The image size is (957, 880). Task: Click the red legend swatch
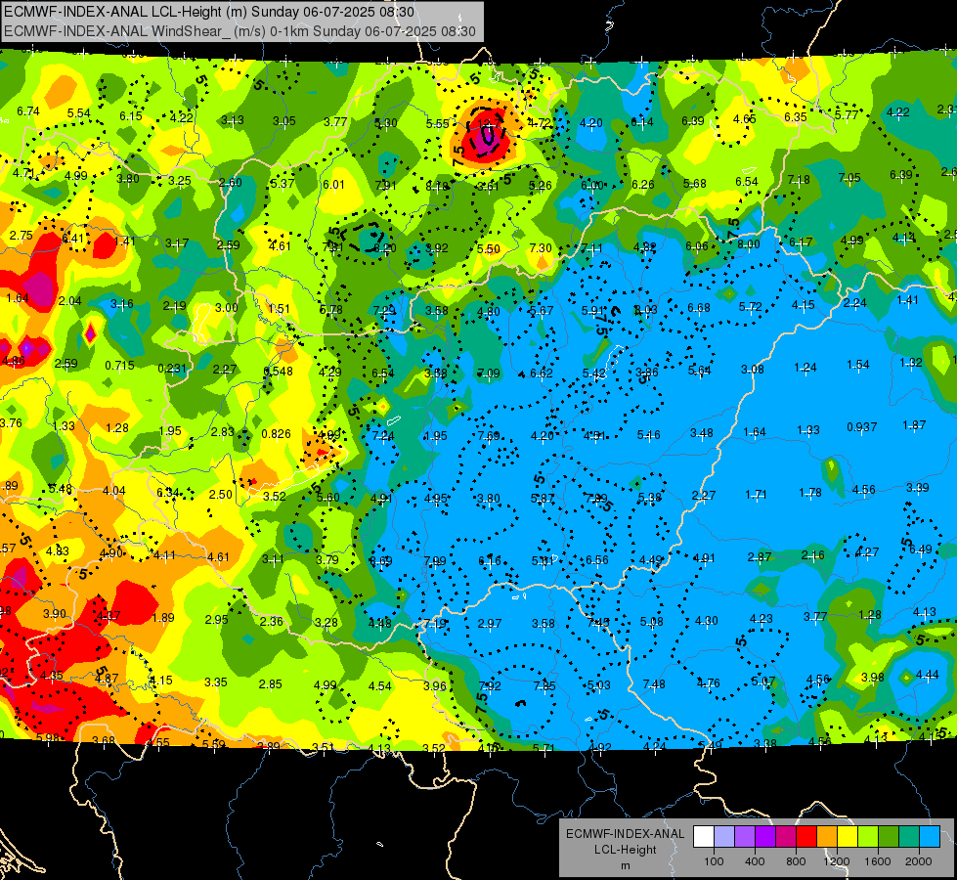806,837
